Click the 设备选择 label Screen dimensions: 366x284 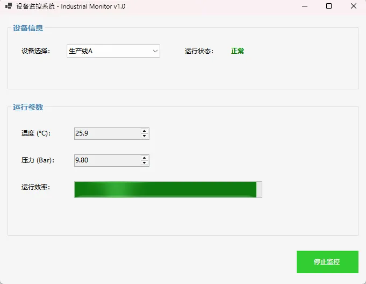[x=35, y=51]
